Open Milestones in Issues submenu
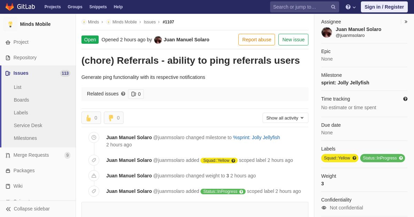The width and height of the screenshot is (414, 217). point(25,138)
